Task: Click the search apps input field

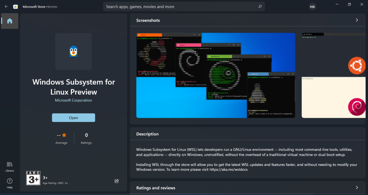Action: [x=184, y=6]
